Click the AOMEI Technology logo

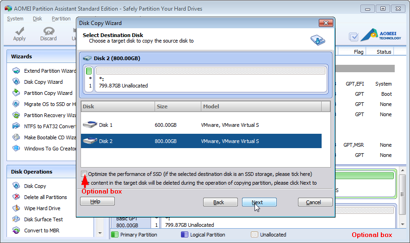pos(381,35)
